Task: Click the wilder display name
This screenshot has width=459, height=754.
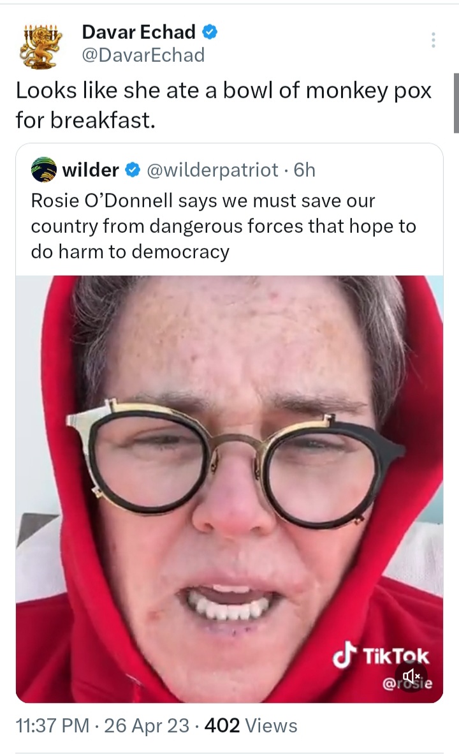Action: coord(91,170)
